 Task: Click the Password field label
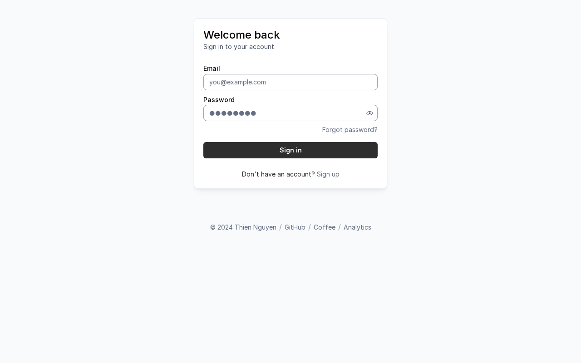click(x=219, y=100)
